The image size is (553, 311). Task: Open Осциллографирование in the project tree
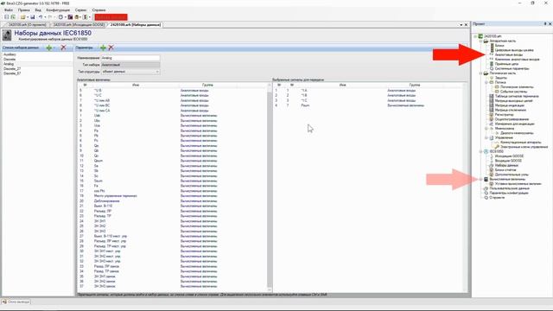512,119
